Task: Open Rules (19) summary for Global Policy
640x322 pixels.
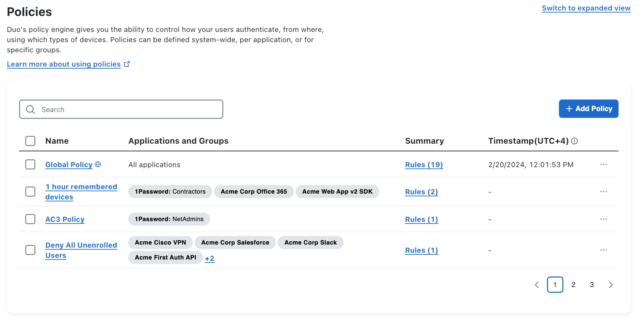Action: pos(424,165)
